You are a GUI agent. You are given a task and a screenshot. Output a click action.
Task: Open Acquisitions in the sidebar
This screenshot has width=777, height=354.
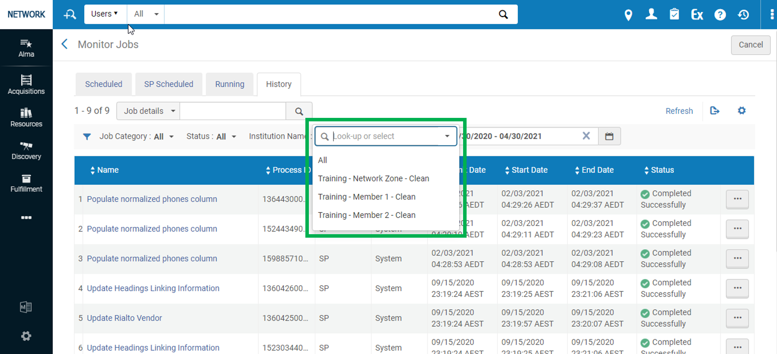click(26, 85)
